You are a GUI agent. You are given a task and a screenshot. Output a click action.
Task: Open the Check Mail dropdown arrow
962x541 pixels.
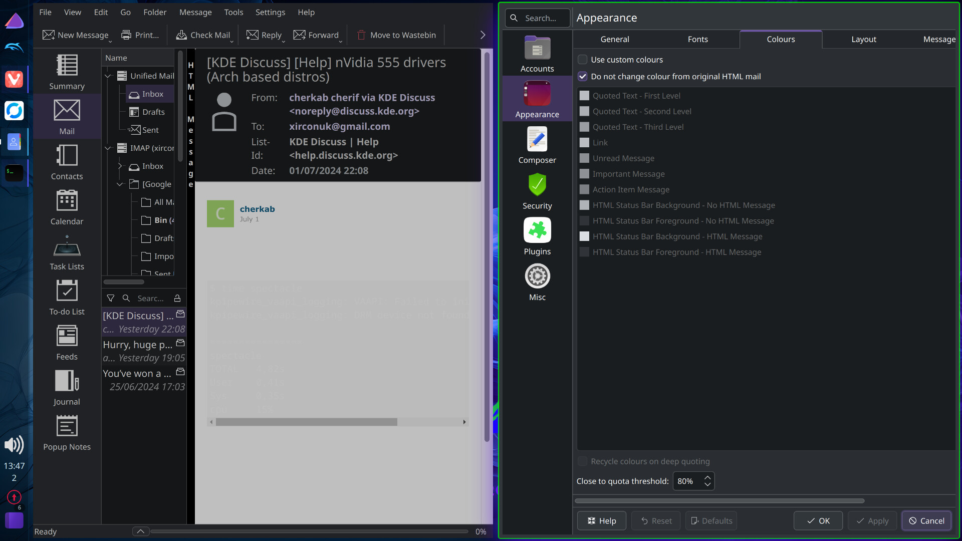232,41
